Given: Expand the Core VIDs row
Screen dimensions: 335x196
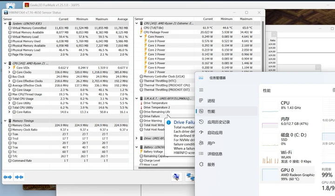Looking at the screenshot, I should [9, 68].
